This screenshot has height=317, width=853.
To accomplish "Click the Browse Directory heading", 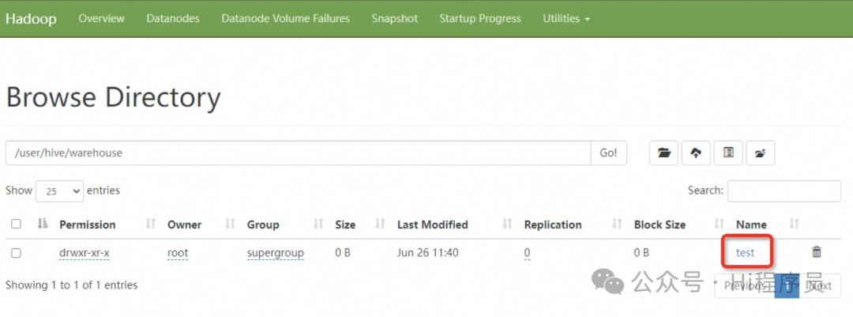I will tap(113, 97).
